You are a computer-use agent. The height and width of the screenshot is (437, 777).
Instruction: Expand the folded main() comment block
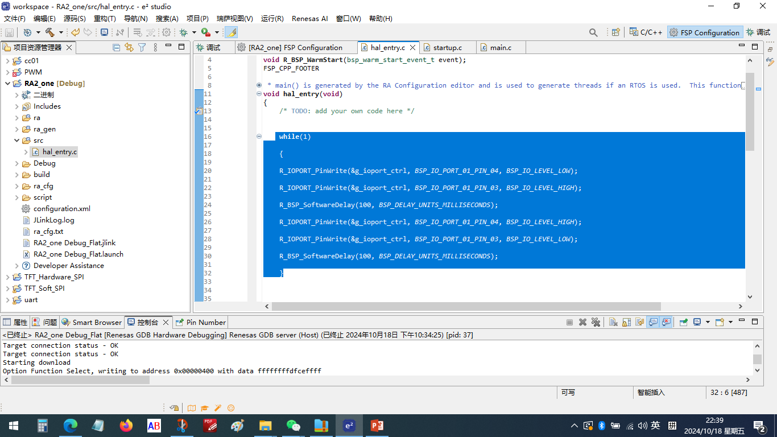[x=259, y=85]
